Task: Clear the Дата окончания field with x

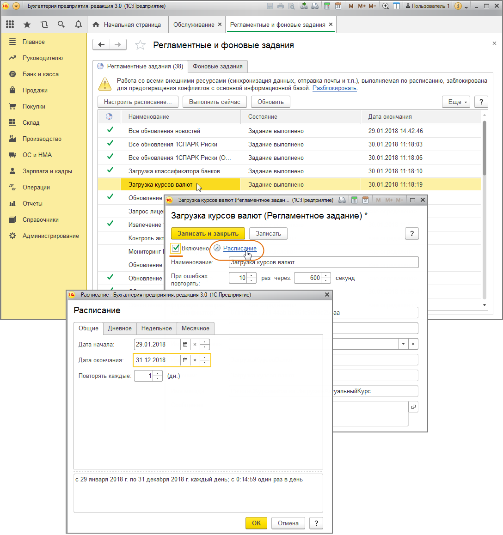Action: 195,360
